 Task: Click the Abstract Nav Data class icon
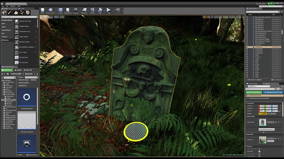[x=16, y=21]
